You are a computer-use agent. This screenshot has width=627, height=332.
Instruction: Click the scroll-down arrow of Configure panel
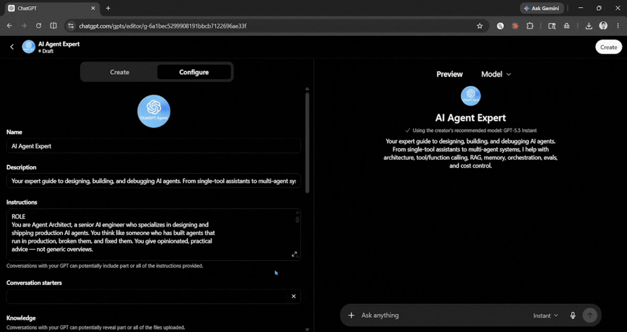tap(307, 330)
